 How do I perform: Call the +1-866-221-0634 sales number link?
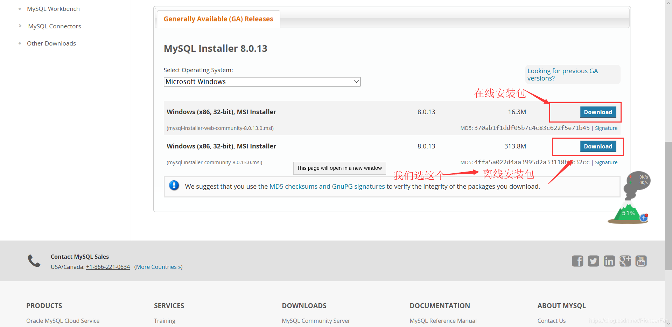108,267
